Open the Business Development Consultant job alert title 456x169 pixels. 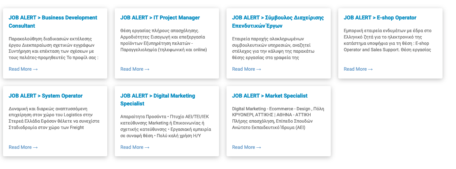coord(53,22)
